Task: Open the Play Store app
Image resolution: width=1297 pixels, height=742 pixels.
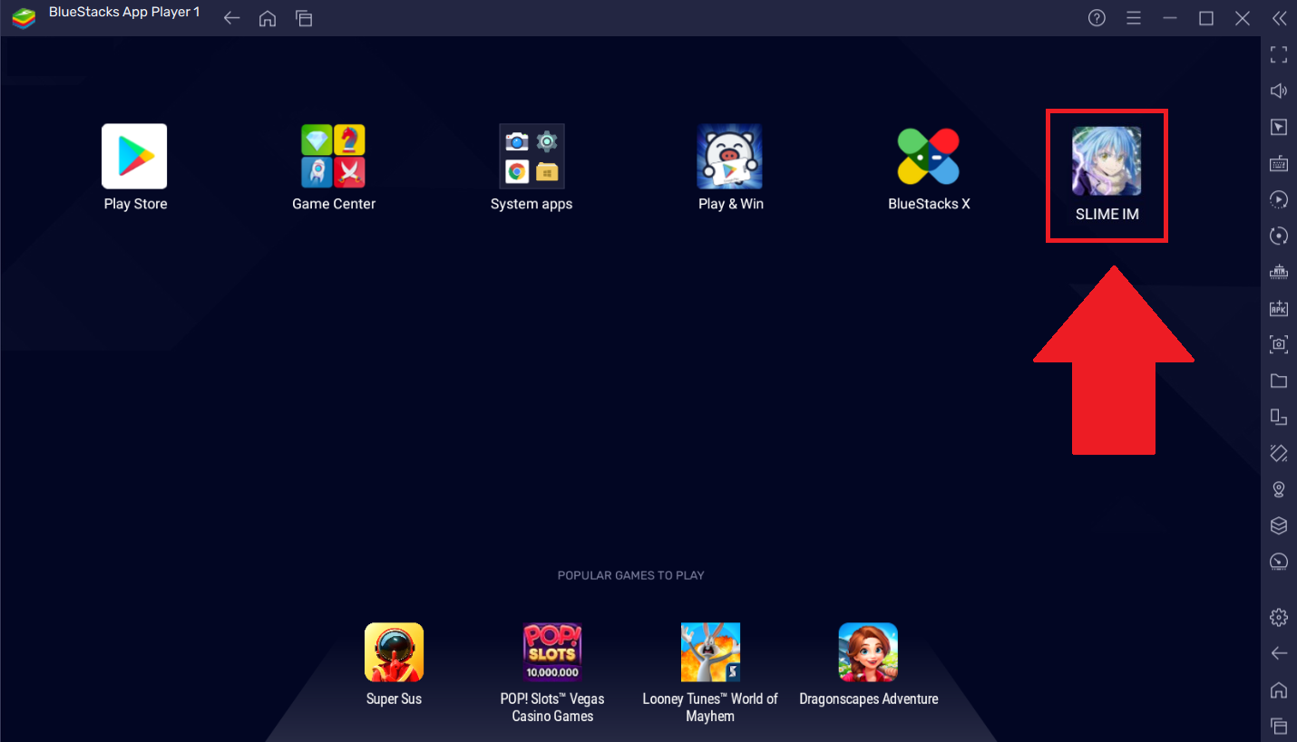Action: tap(134, 157)
